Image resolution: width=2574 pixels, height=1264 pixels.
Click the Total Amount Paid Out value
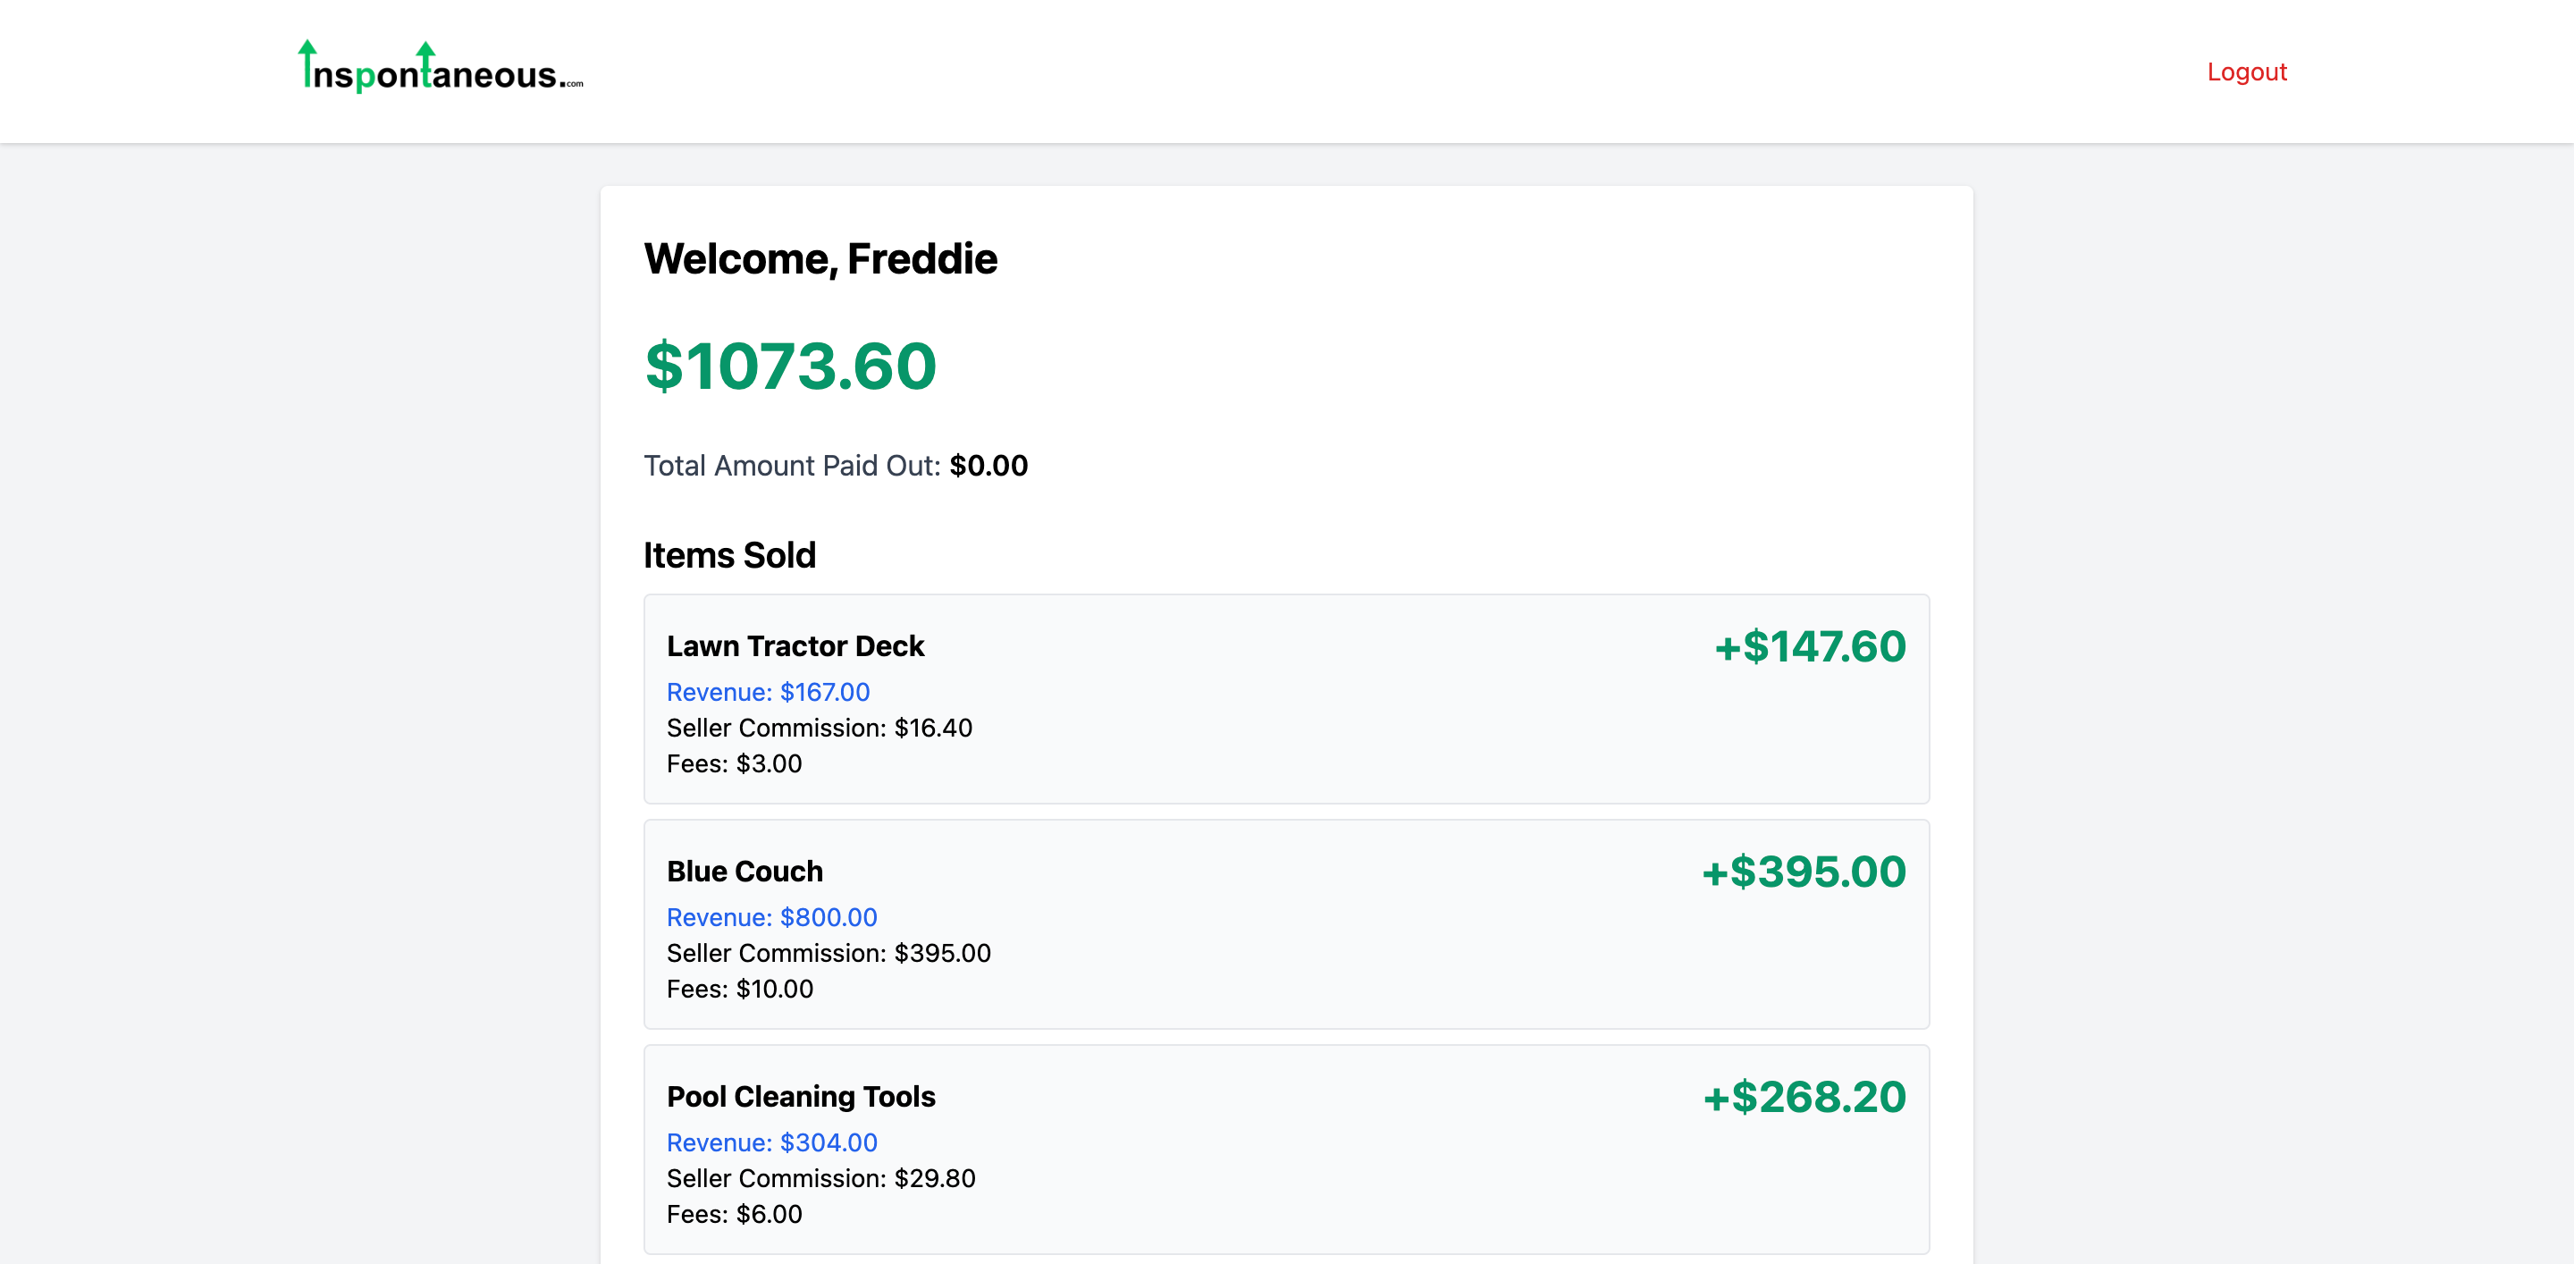pos(988,466)
